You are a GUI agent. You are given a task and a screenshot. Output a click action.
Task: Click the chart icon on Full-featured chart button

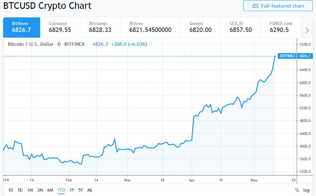point(256,6)
